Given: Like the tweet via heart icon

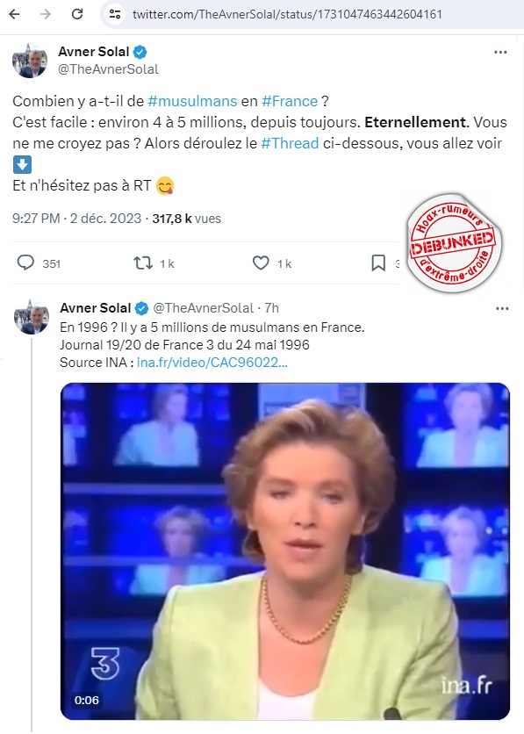Looking at the screenshot, I should 261,263.
